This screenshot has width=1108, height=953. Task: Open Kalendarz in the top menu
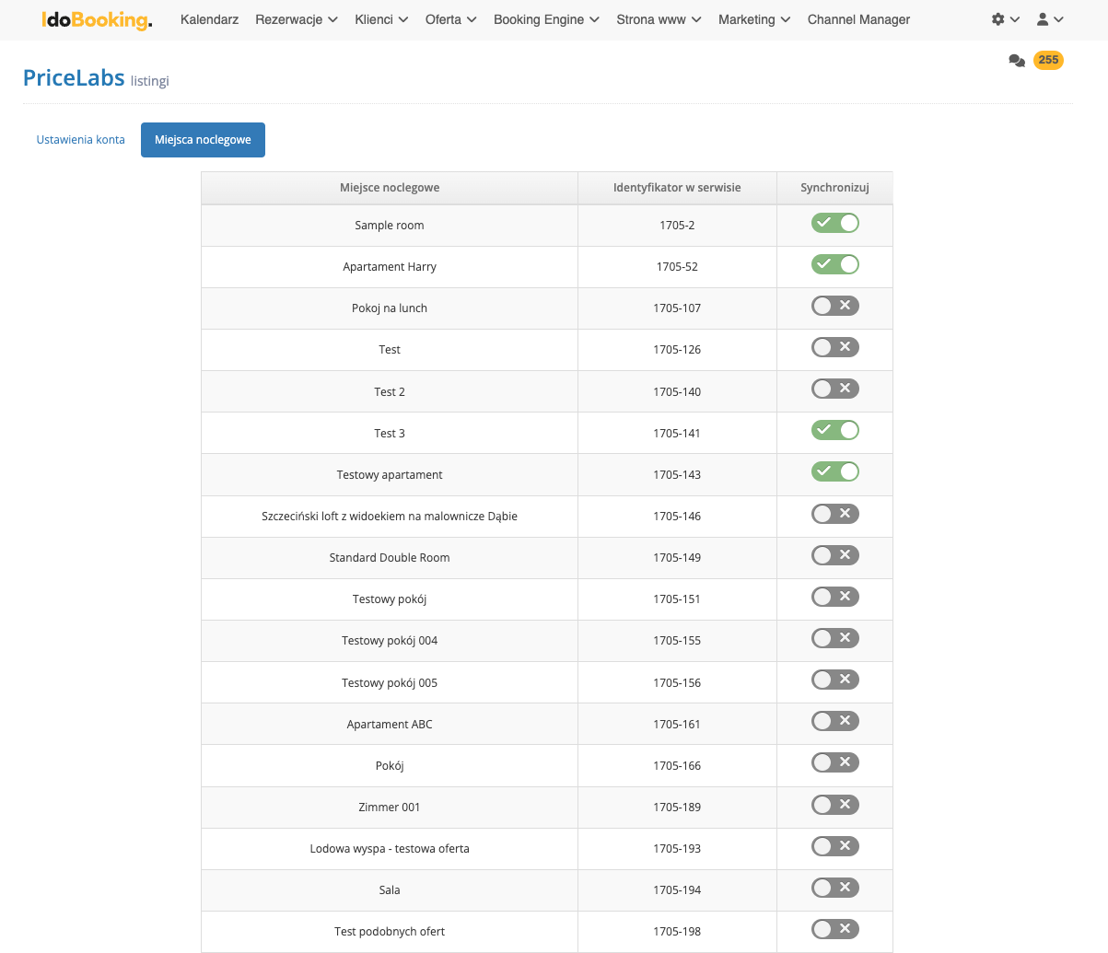click(x=210, y=19)
